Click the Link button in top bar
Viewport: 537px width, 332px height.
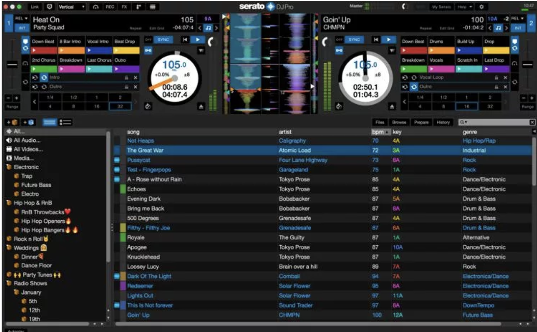coord(34,7)
